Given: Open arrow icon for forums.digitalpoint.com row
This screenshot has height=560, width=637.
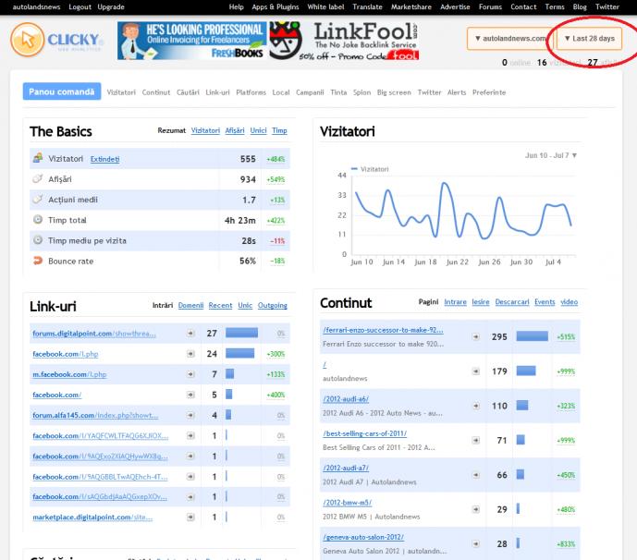Looking at the screenshot, I should (190, 334).
